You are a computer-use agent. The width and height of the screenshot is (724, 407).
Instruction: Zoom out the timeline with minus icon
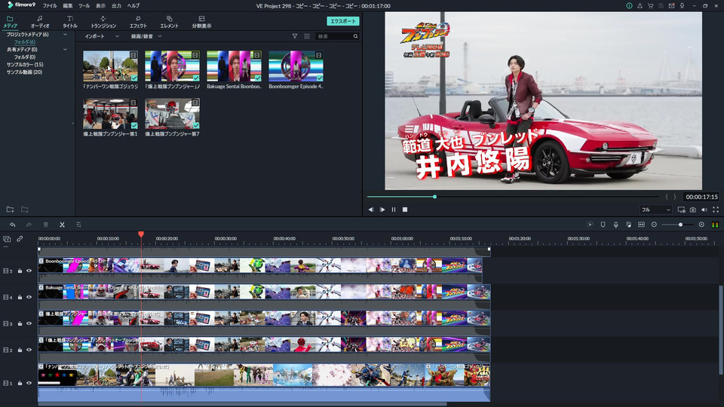click(x=654, y=225)
